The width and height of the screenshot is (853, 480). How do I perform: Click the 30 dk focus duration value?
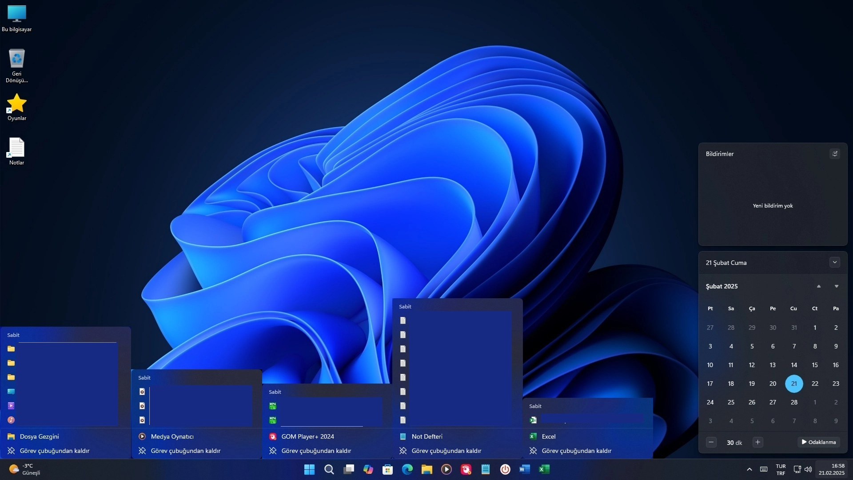pos(734,443)
